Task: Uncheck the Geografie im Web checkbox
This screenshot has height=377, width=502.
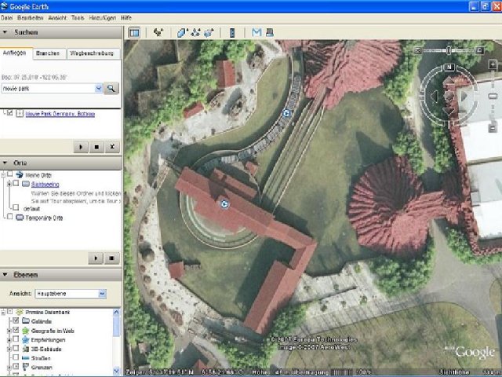Action: pyautogui.click(x=16, y=330)
